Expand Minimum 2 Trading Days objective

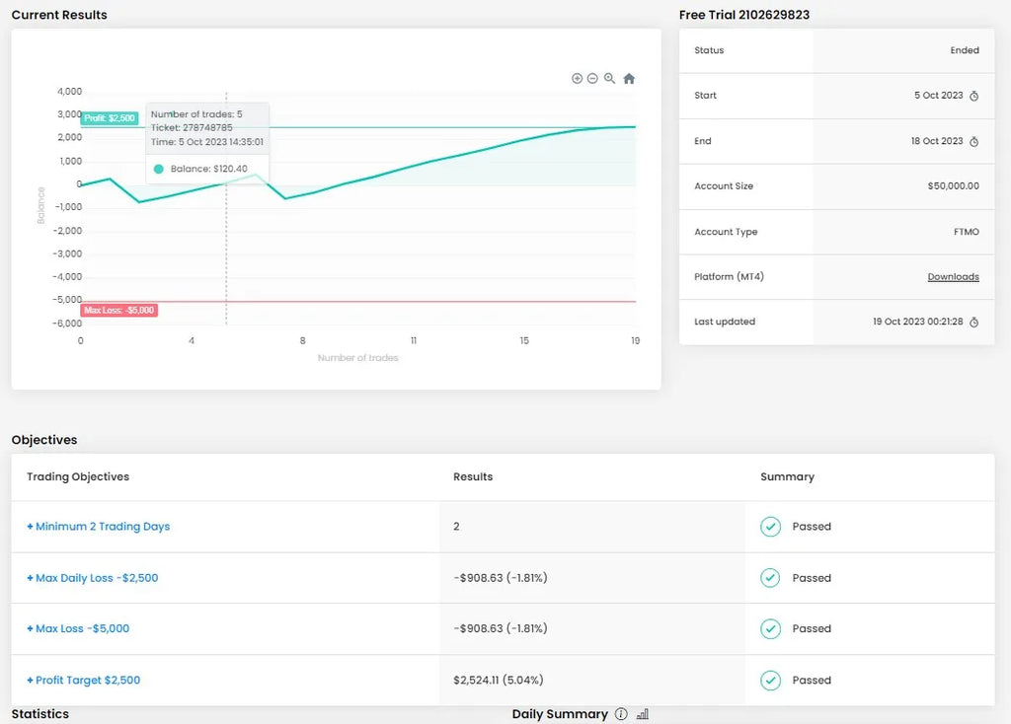(99, 527)
